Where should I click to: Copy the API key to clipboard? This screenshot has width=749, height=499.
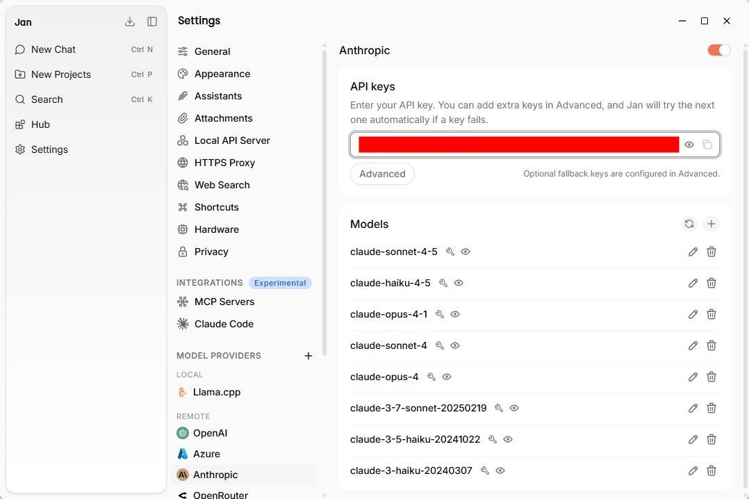pyautogui.click(x=707, y=145)
